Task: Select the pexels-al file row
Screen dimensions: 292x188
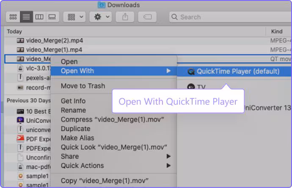Action: [28, 77]
